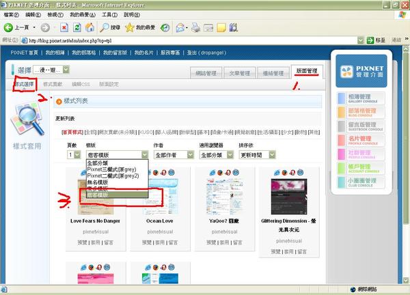Refresh the page with the green arrows icon

click(77, 27)
